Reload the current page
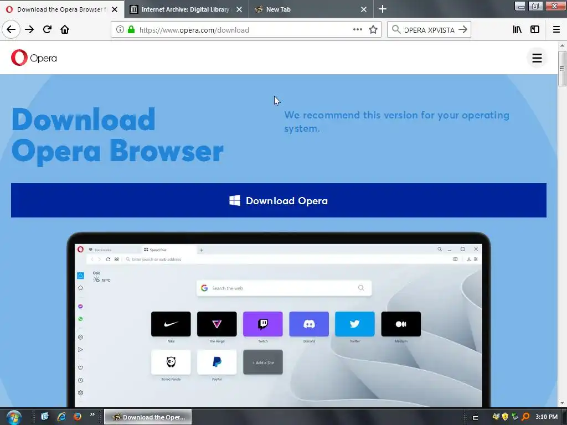The image size is (567, 425). 47,30
